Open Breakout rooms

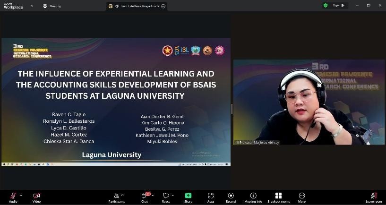coord(278,197)
